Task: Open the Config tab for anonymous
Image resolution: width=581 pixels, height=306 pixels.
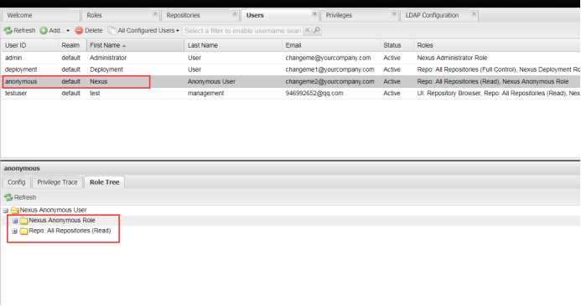Action: (x=16, y=182)
